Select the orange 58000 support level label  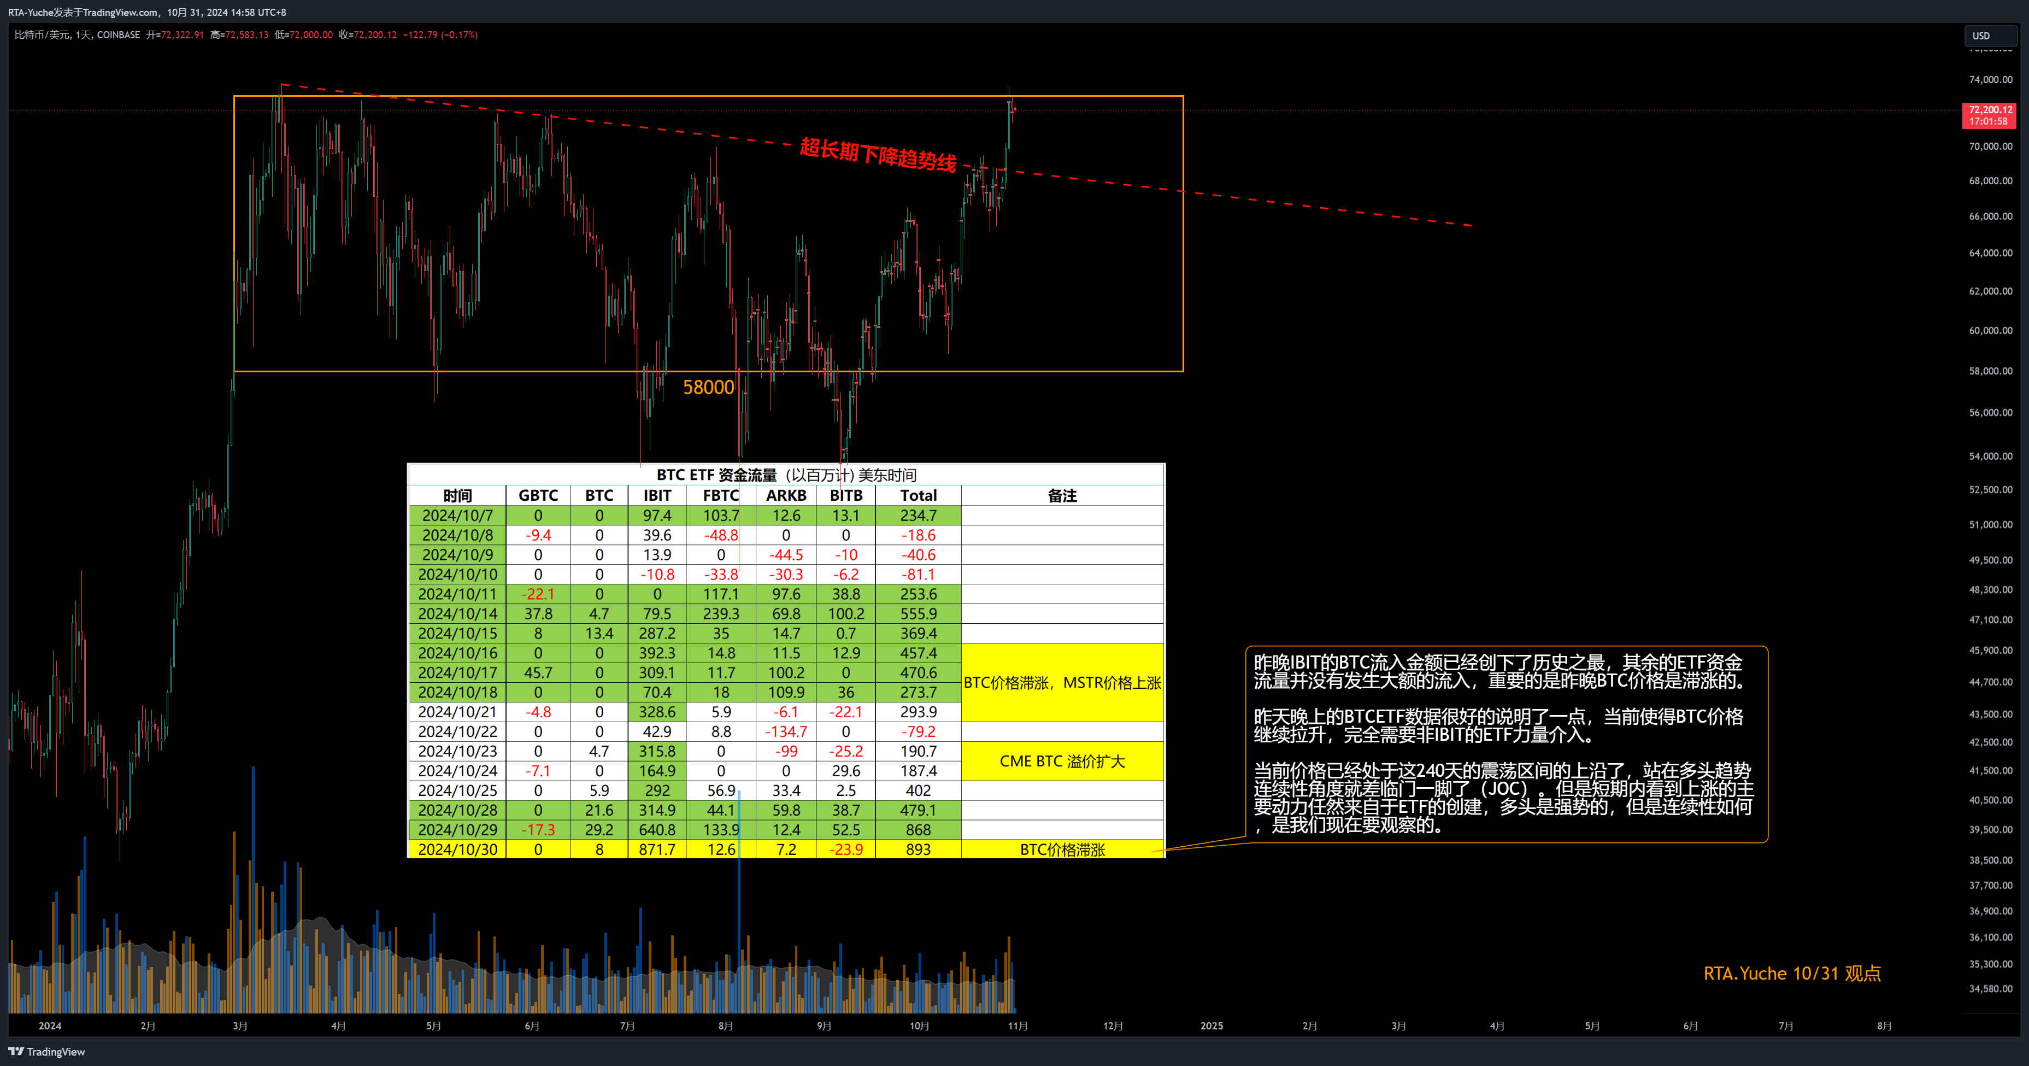[x=708, y=387]
